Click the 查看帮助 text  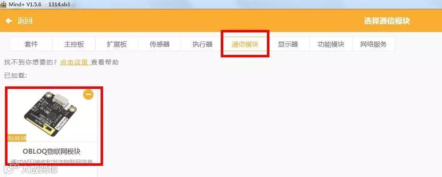pyautogui.click(x=105, y=62)
